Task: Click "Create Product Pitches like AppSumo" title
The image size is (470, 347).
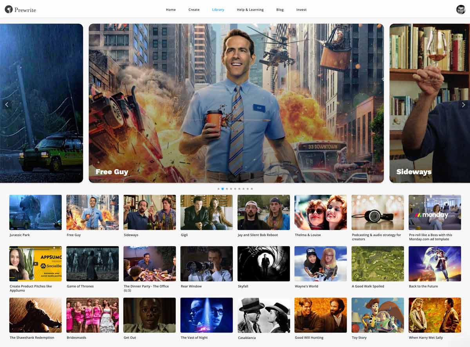Action: click(31, 288)
